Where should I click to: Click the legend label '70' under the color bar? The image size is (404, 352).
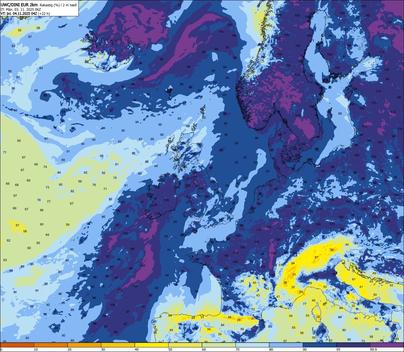coord(237,349)
